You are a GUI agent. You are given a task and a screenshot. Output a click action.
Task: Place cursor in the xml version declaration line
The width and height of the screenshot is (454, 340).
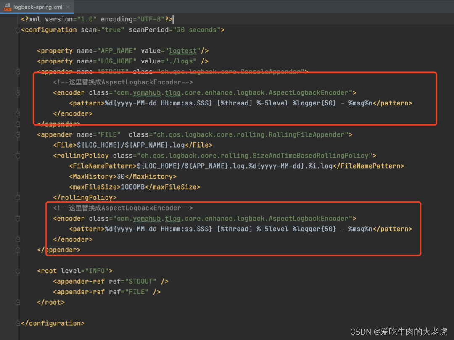(97, 19)
